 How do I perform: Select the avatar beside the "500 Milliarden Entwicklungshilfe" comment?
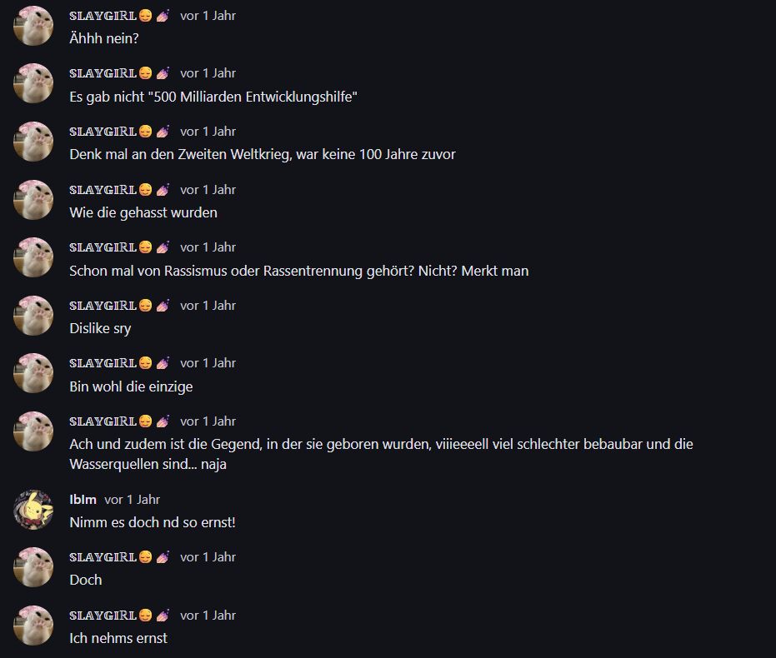[34, 83]
